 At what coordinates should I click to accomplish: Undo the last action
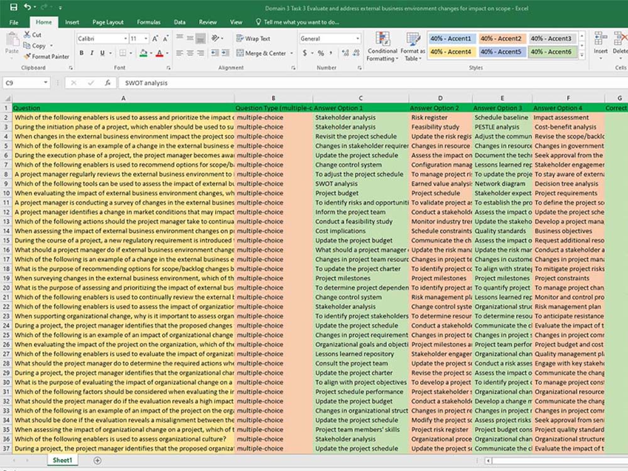point(27,7)
